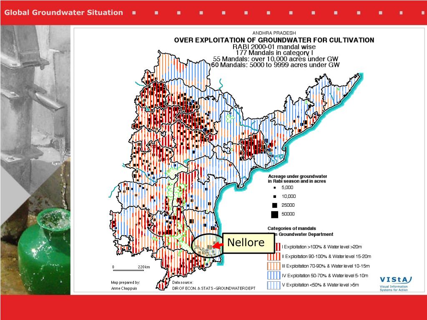Image resolution: width=427 pixels, height=320 pixels.
Task: Click 'Map prepared by:' credit text
Action: 125,282
